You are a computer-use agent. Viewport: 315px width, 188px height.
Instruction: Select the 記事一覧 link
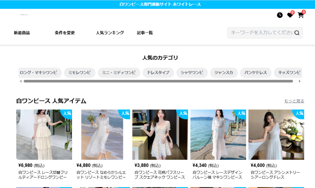(x=145, y=33)
